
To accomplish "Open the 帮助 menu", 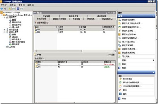I will (31, 5).
